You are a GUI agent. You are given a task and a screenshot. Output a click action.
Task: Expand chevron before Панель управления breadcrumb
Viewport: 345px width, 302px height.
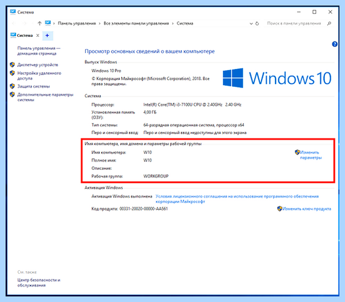pyautogui.click(x=54, y=24)
